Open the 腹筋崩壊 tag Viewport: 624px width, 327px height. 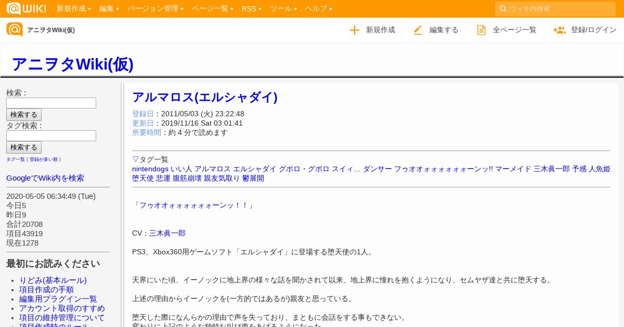(187, 178)
